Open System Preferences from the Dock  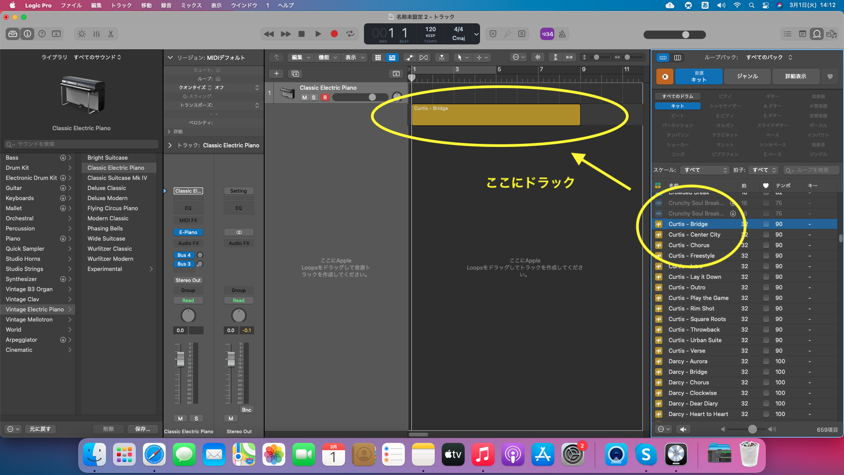tap(573, 455)
